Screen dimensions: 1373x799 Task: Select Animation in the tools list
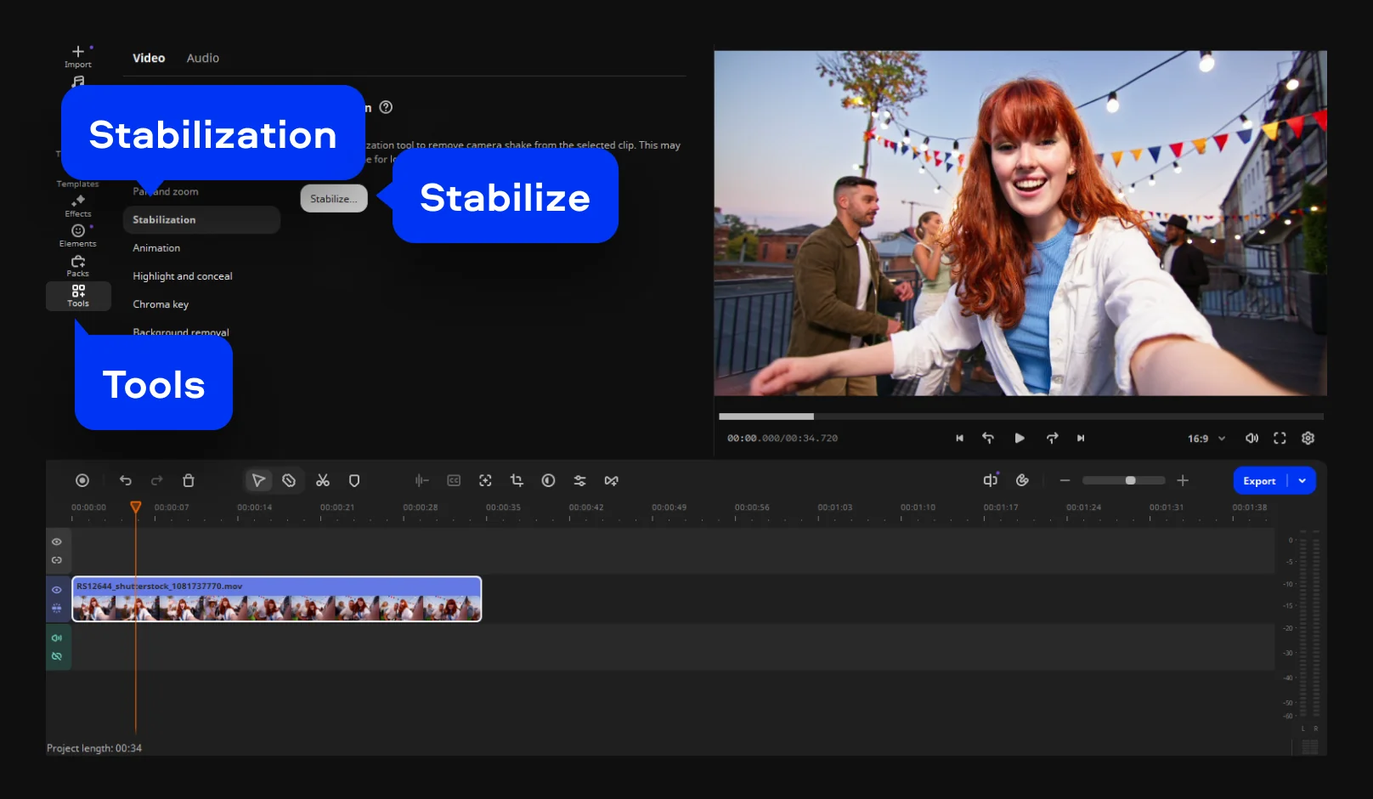(x=156, y=248)
